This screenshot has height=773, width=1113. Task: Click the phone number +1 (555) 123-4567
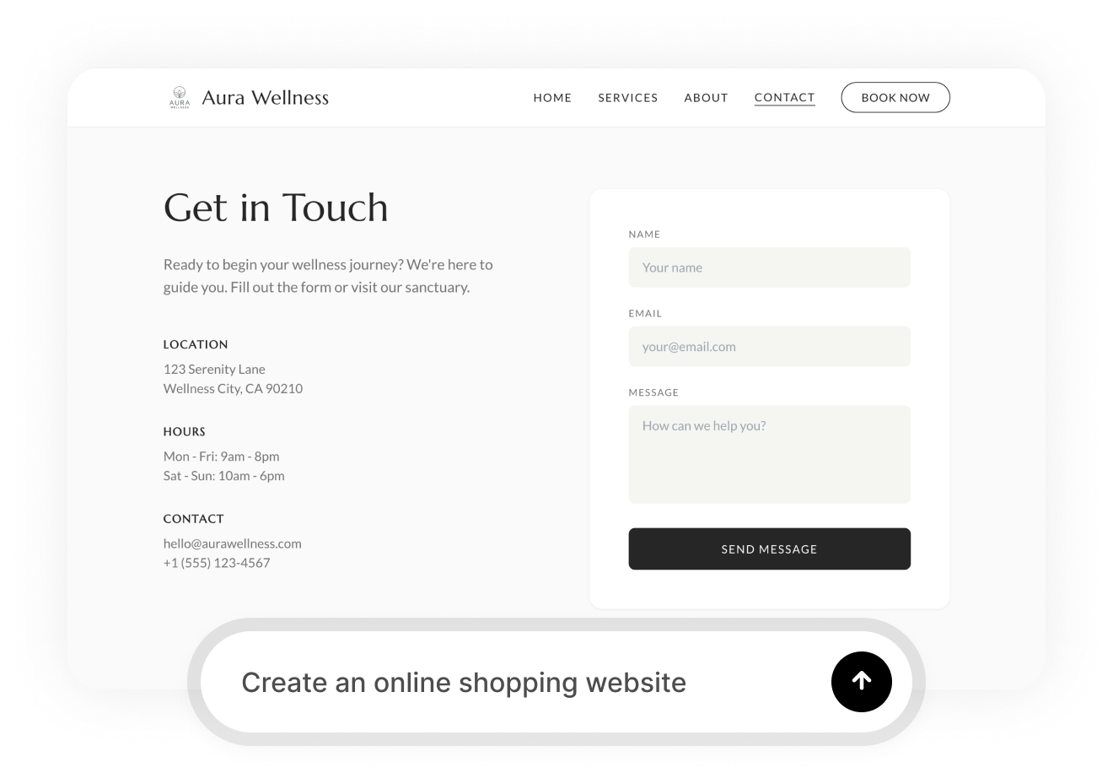216,562
